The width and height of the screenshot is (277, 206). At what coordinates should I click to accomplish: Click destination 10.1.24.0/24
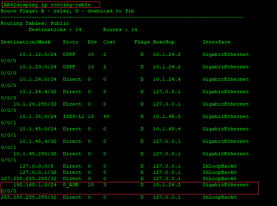click(38, 79)
